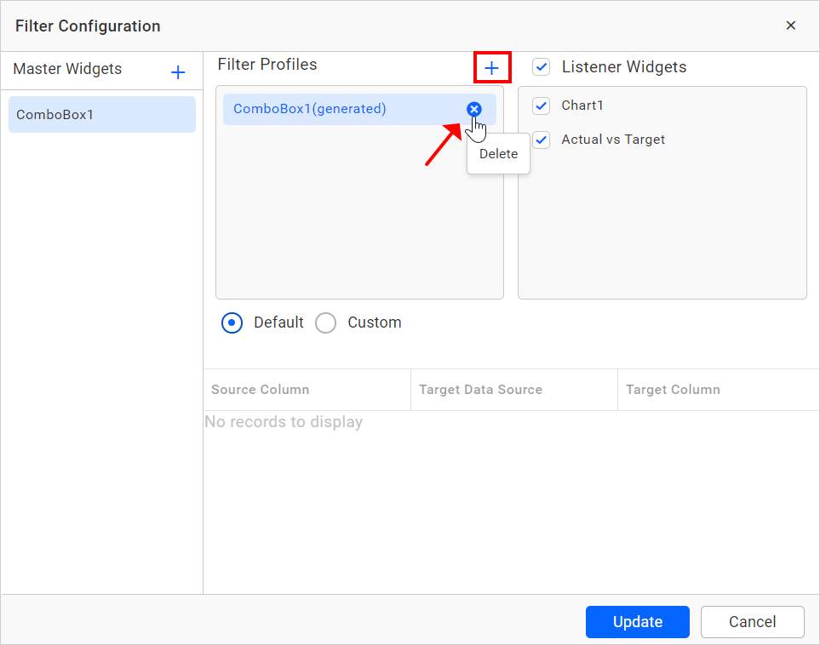Screen dimensions: 820x645
Task: Add a new master widget
Action: click(x=178, y=72)
